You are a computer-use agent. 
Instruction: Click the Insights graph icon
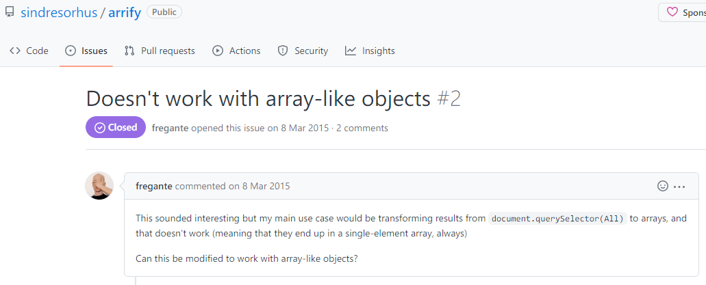[x=351, y=51]
